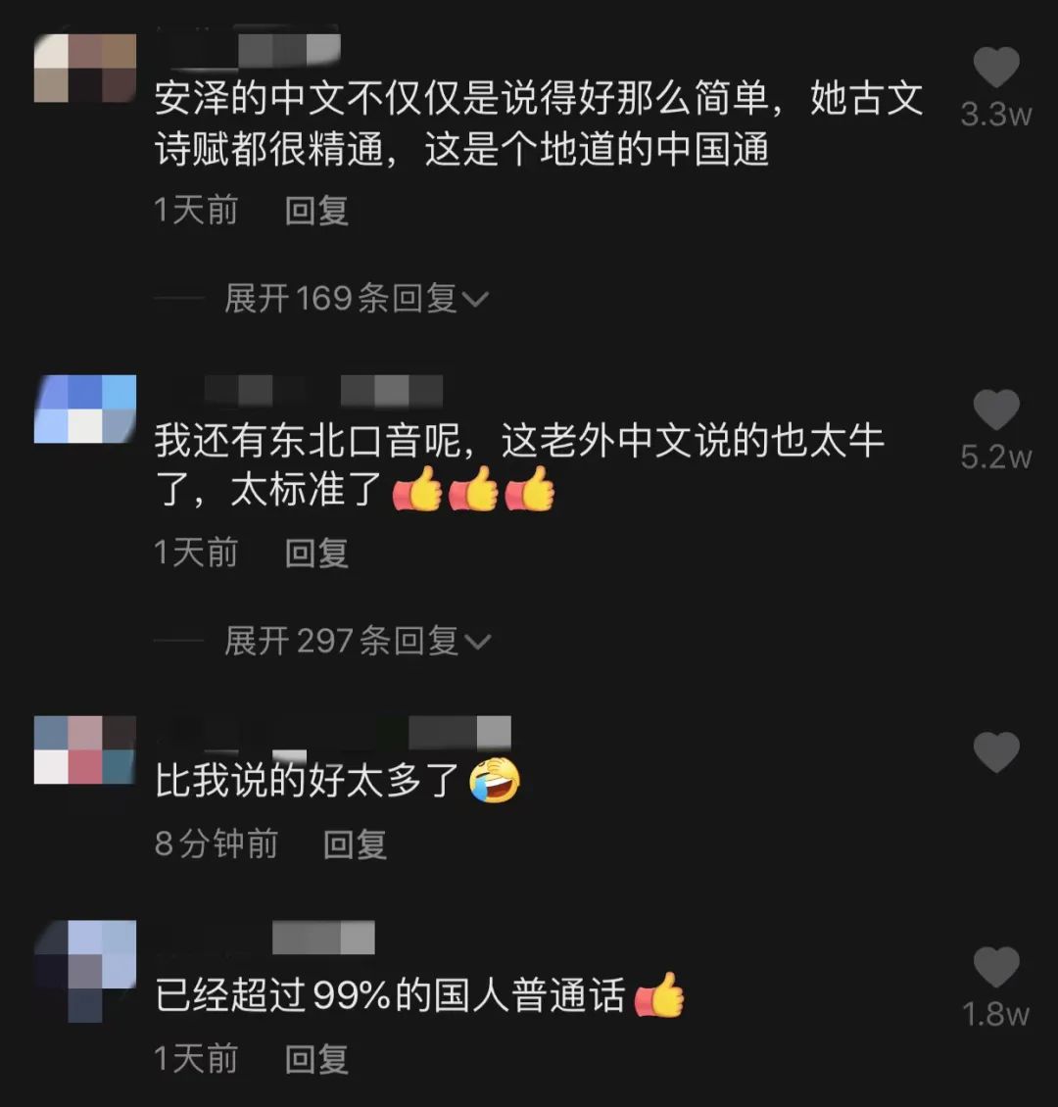Open the fourth commenter's avatar

(x=84, y=971)
